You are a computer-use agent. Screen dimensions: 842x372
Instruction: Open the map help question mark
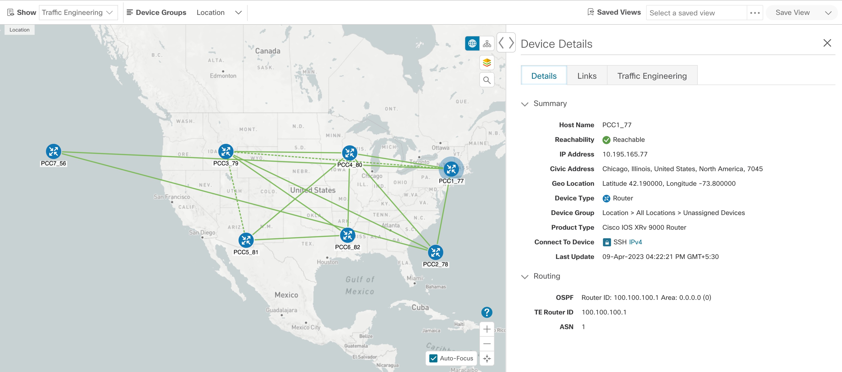point(487,312)
